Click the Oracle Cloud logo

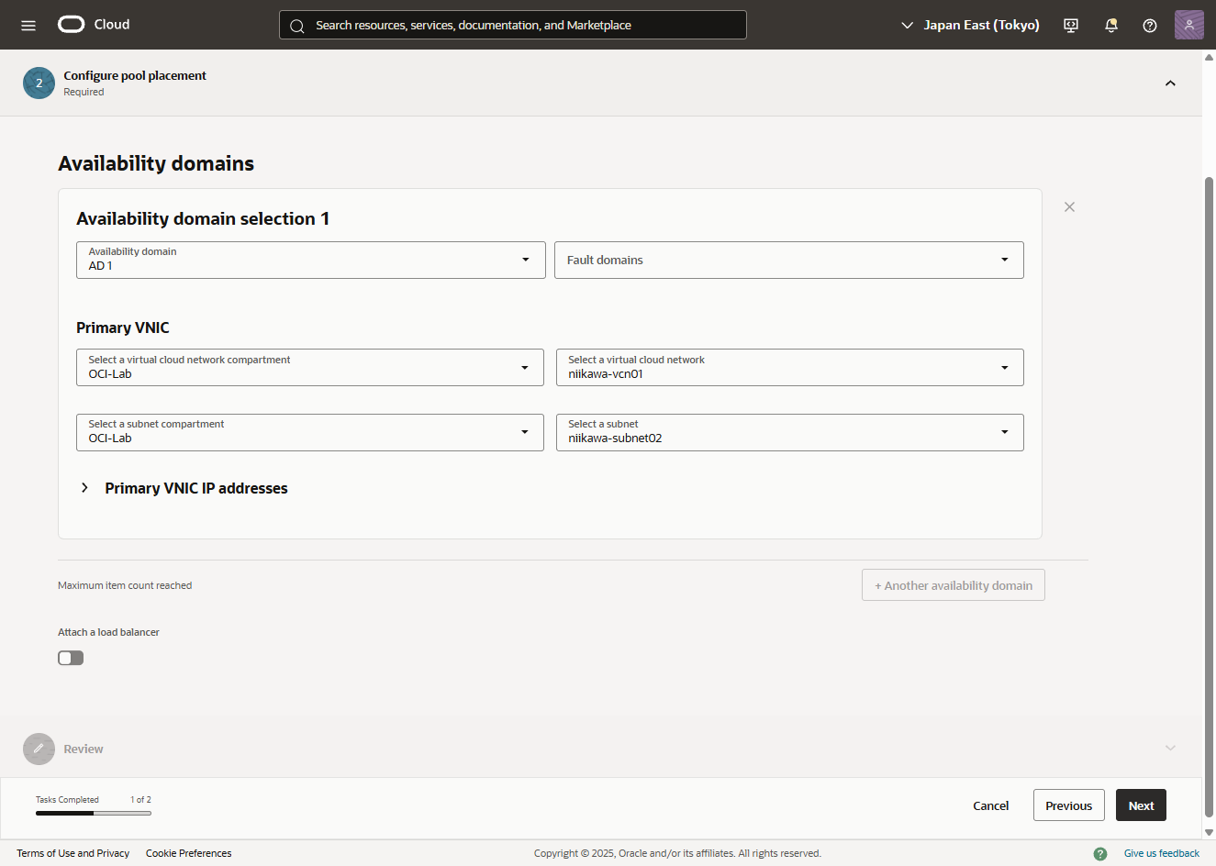tap(94, 25)
